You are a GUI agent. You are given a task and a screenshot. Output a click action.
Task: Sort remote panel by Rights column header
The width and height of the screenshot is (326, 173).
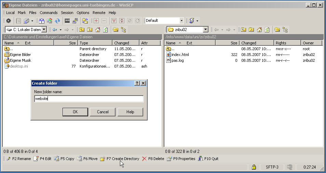point(287,43)
